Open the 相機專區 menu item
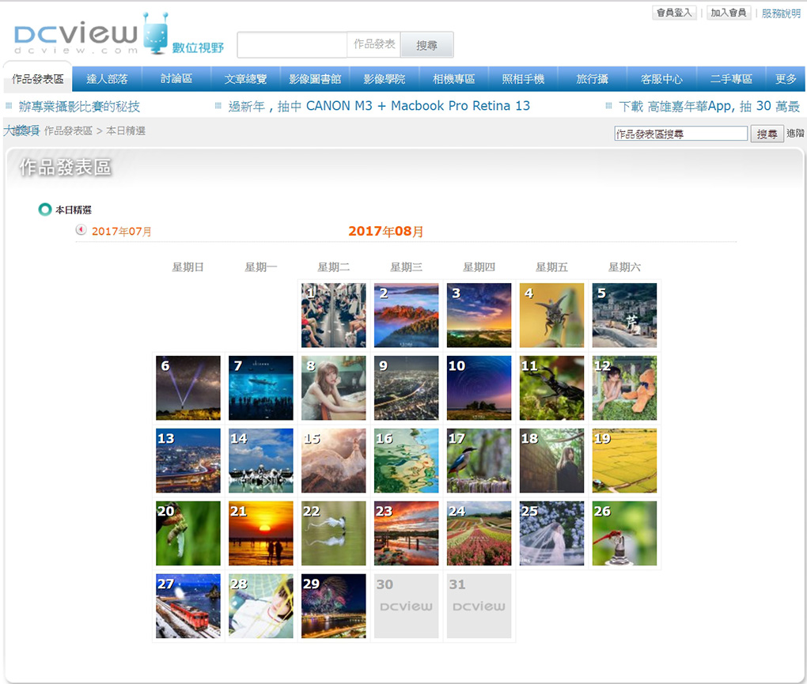The height and width of the screenshot is (684, 807). click(454, 79)
